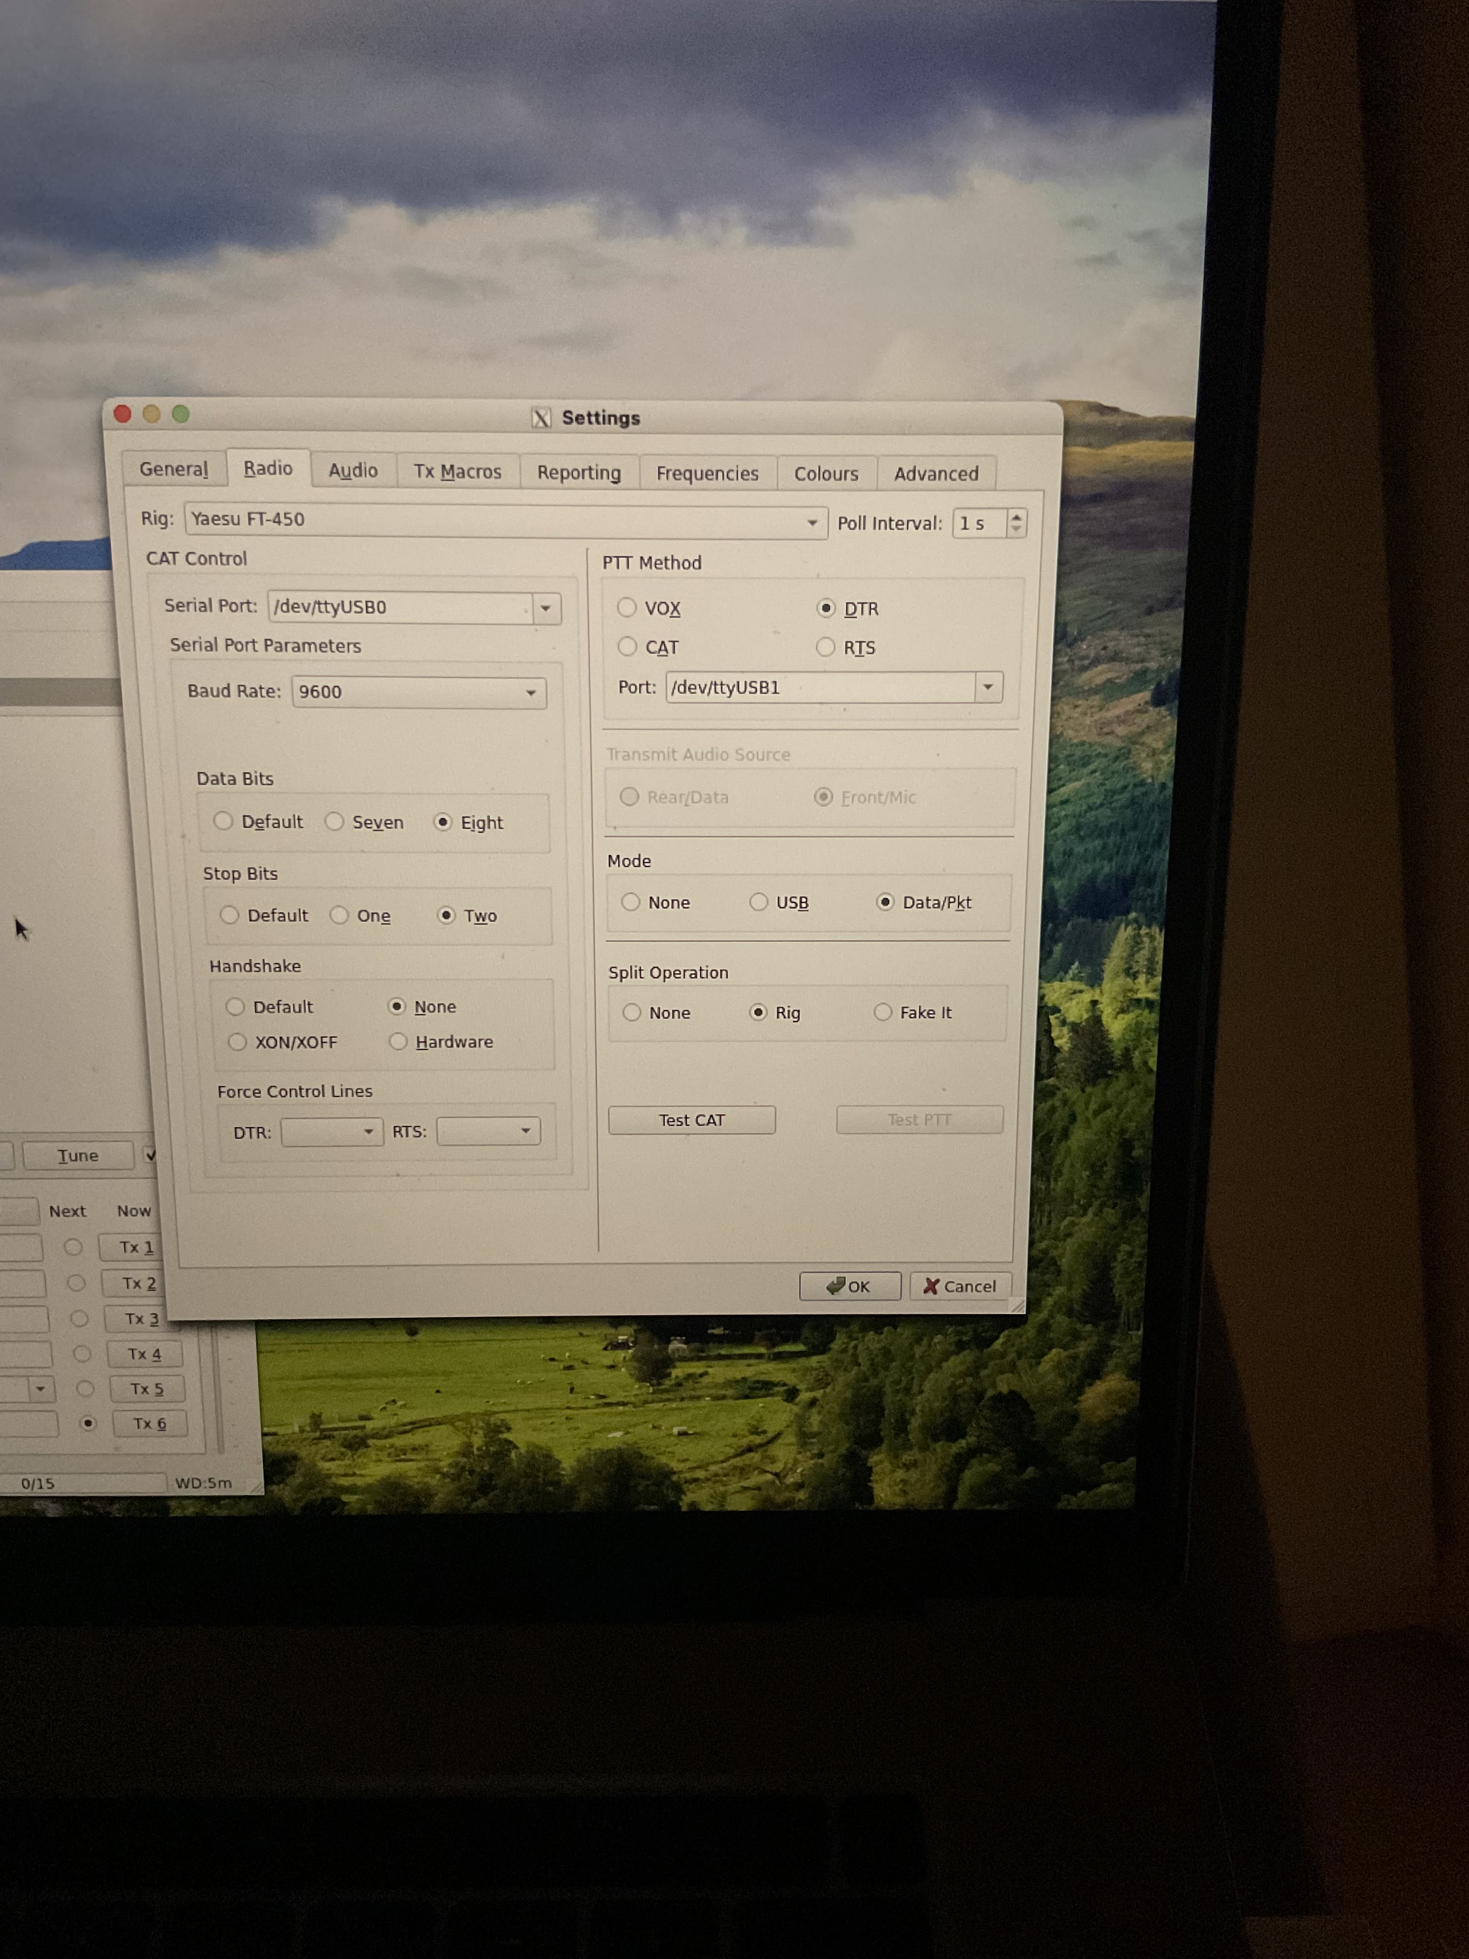The width and height of the screenshot is (1469, 1959).
Task: Select One stop bit
Action: [339, 916]
